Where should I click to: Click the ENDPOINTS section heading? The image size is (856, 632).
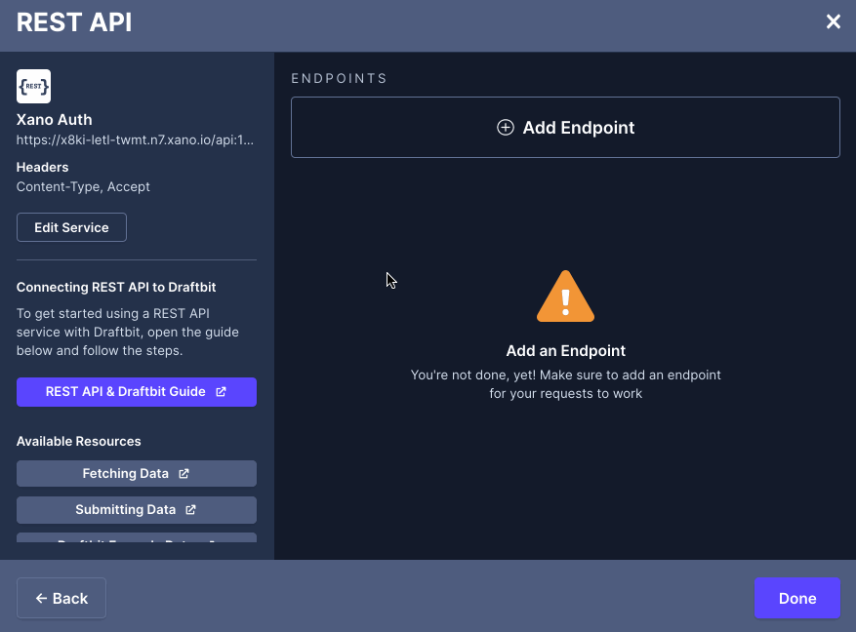pos(339,79)
